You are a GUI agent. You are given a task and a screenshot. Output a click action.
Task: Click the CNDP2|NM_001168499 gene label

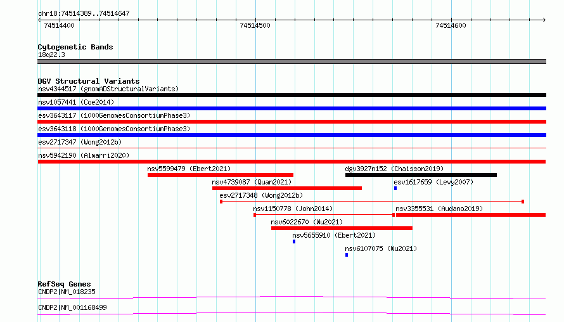(72, 307)
